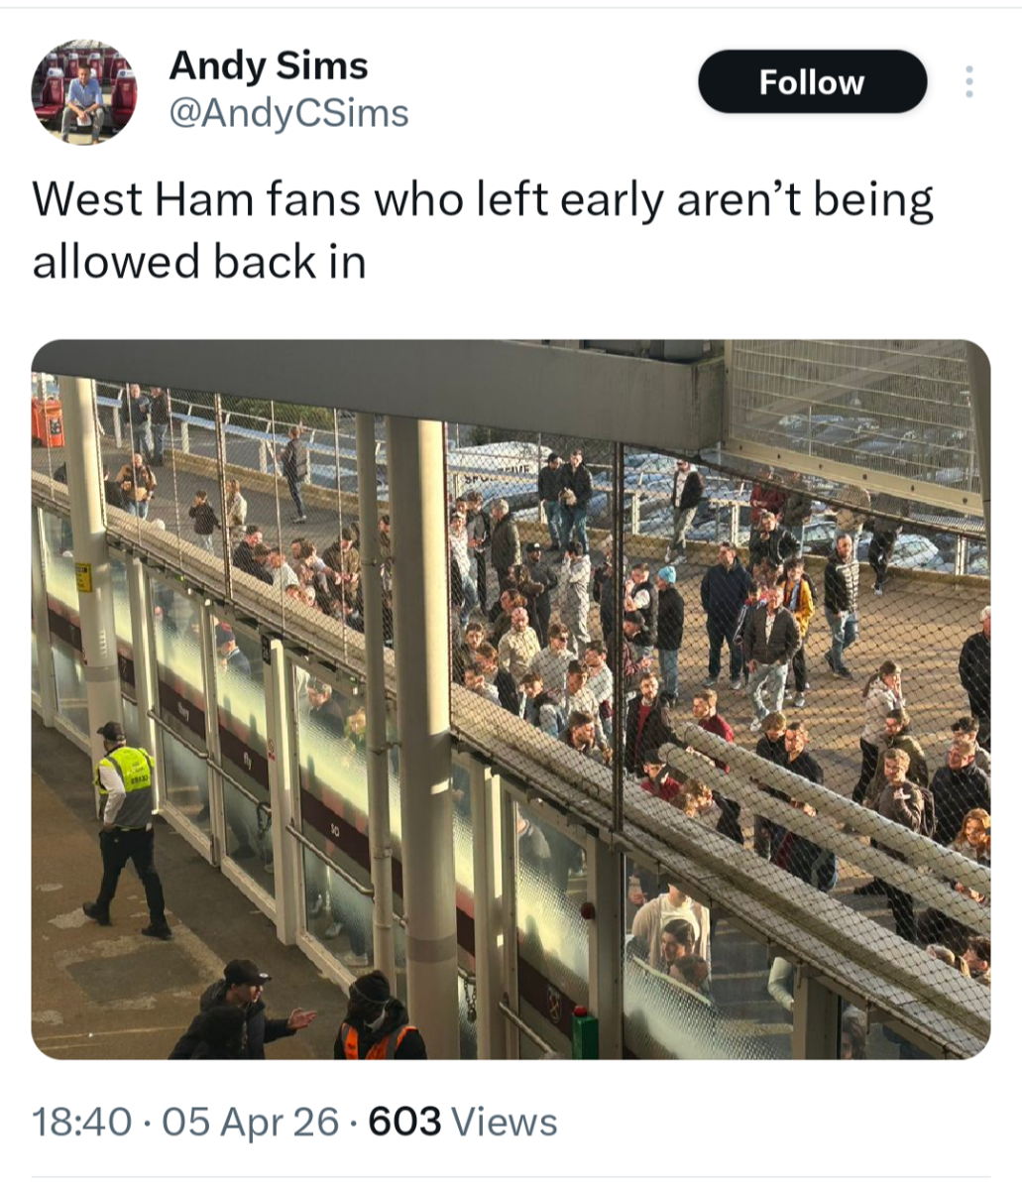
Task: Click the tweet text beginning "West Ham fans"
Action: (483, 201)
